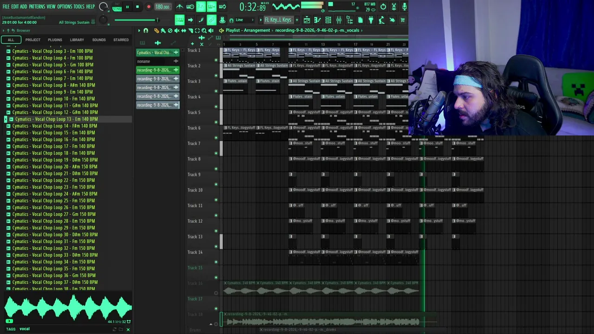Open the Channel rack icon
This screenshot has height=334, width=594.
(x=328, y=20)
